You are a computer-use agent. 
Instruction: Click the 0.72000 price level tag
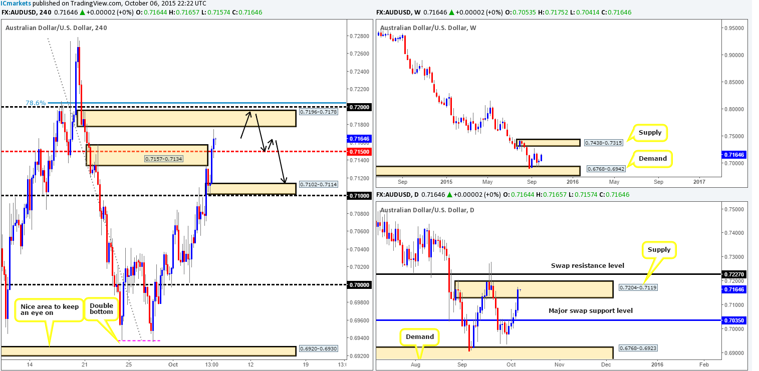click(x=359, y=107)
